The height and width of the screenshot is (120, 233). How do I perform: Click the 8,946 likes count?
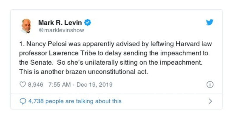coord(35,85)
